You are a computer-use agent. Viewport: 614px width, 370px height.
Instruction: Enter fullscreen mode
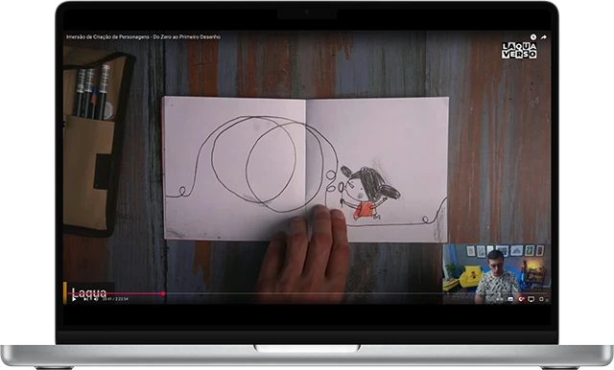tap(541, 299)
